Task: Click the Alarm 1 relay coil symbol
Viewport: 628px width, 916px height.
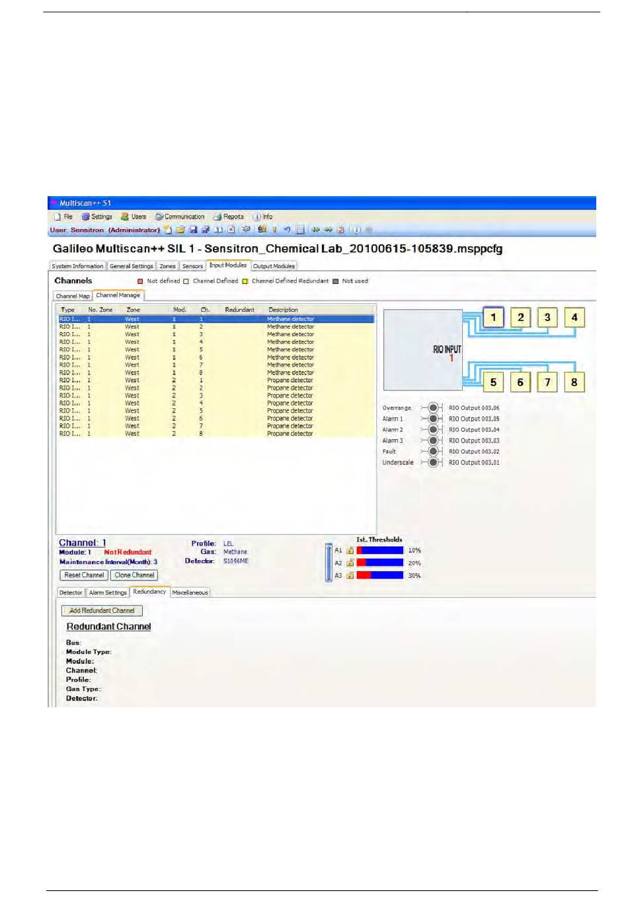Action: [x=432, y=419]
